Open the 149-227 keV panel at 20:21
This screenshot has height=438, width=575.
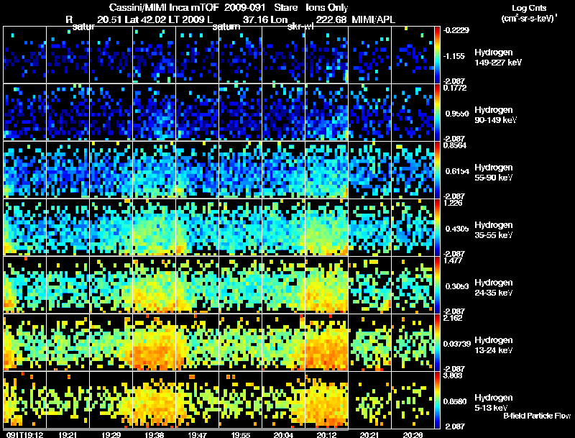pos(369,55)
